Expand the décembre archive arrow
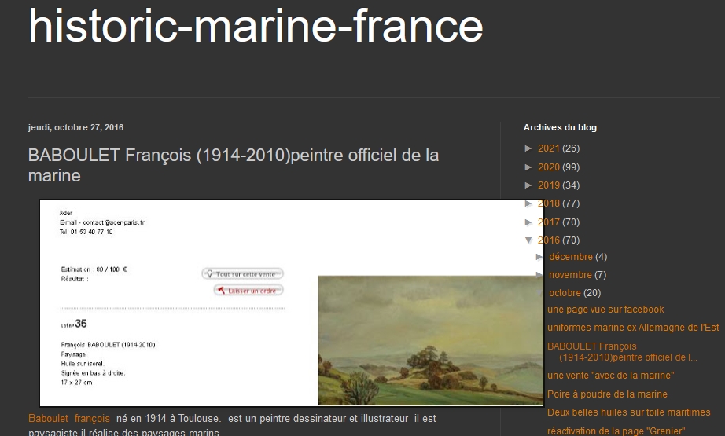 tap(539, 257)
